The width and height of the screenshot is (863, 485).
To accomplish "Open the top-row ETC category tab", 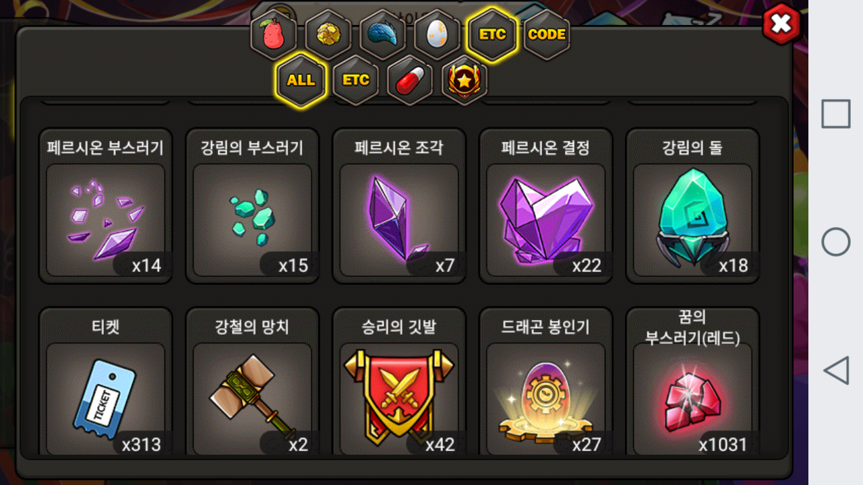I will 492,34.
